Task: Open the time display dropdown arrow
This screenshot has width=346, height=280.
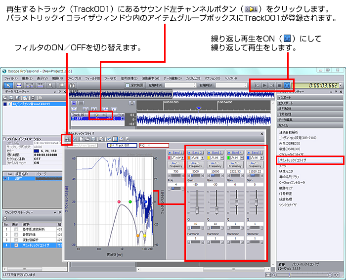Action: pos(341,85)
